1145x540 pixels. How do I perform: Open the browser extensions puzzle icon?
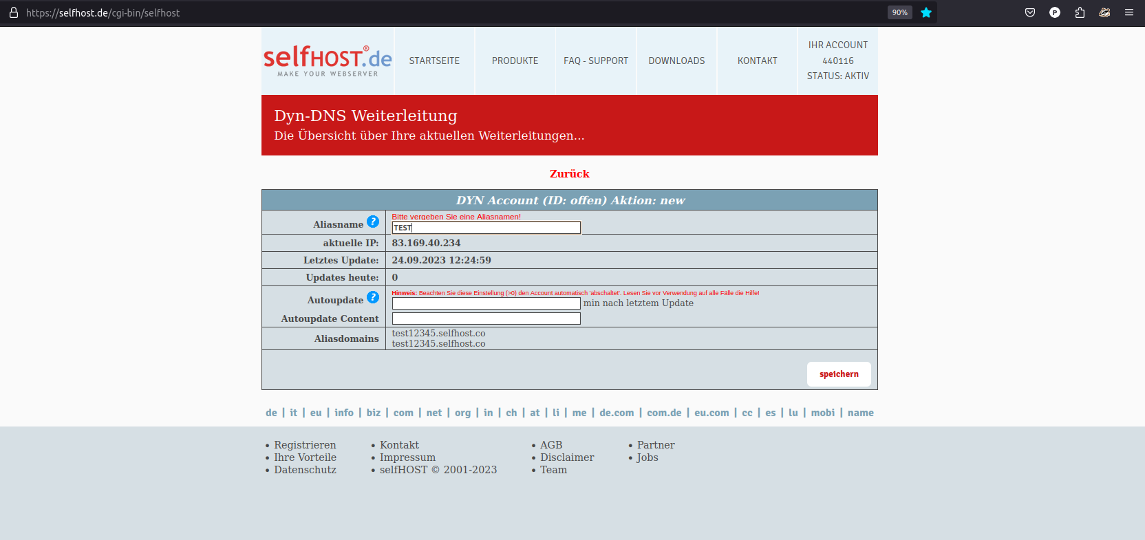(1080, 12)
